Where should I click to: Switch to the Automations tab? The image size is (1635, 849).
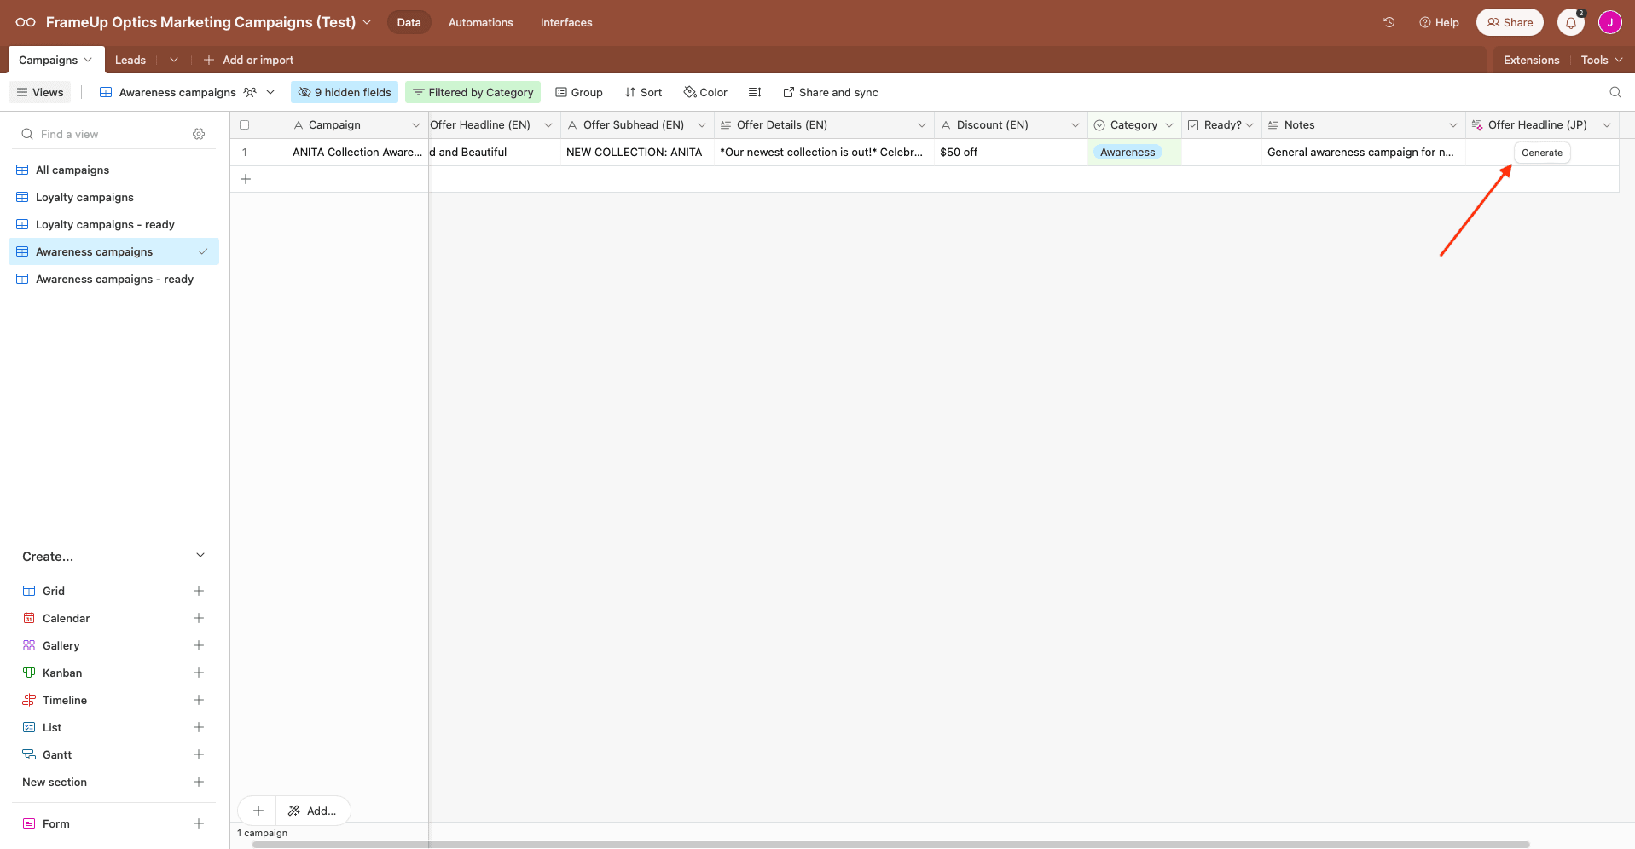(480, 22)
